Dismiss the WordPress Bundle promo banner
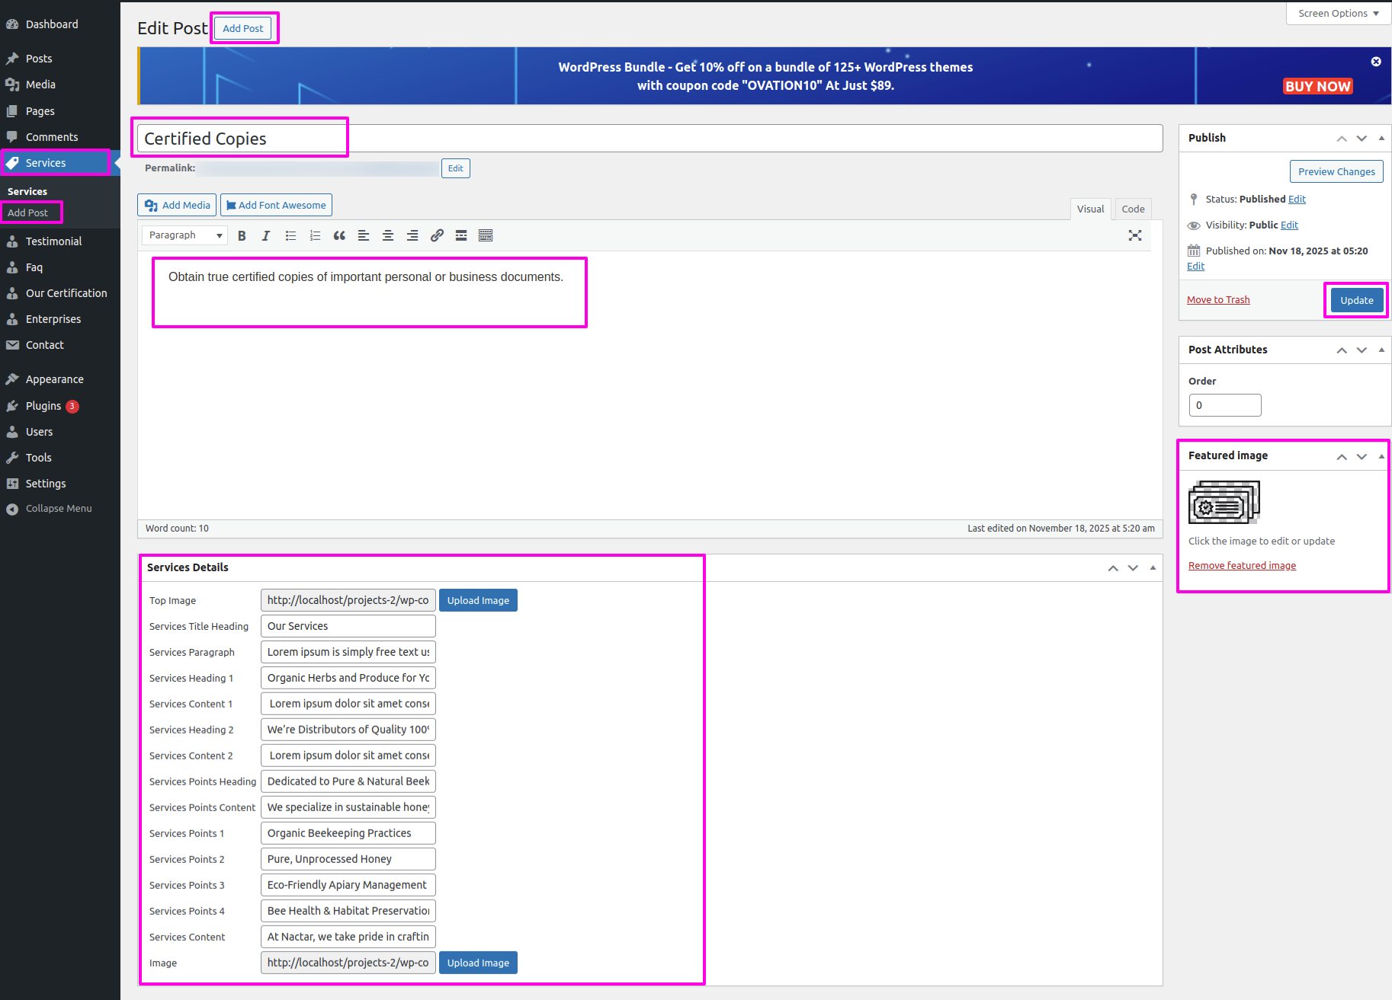Screen dimensions: 1392x1000 [x=1376, y=62]
